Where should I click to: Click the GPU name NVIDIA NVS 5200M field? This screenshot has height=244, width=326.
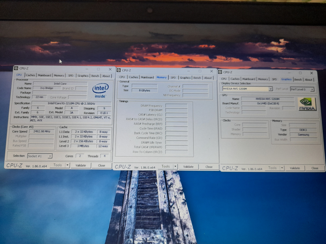[267, 99]
